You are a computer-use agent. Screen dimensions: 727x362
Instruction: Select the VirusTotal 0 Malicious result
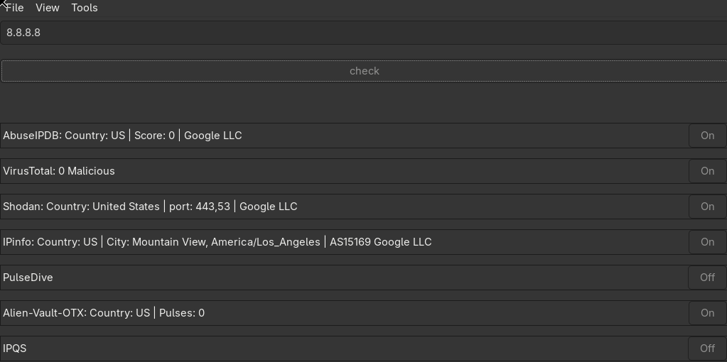coord(59,171)
